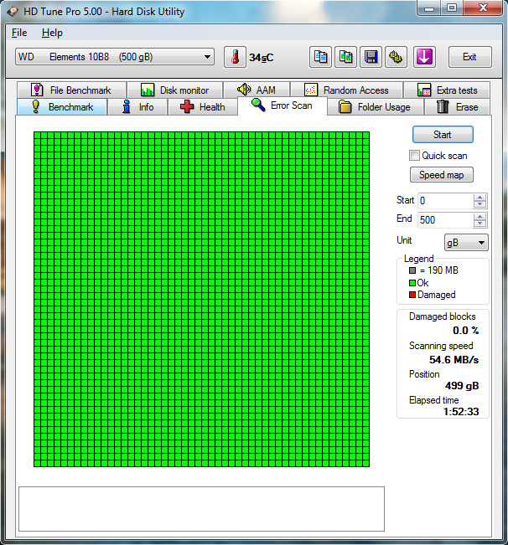Screen dimensions: 508x545
Task: Open the Unit gB dropdown
Action: click(x=466, y=242)
